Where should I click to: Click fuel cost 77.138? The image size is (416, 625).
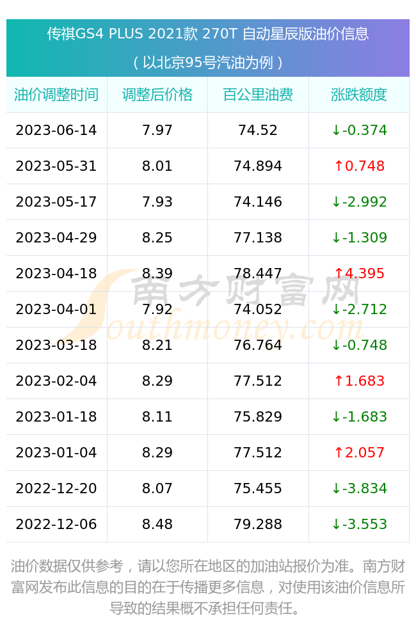coord(258,237)
